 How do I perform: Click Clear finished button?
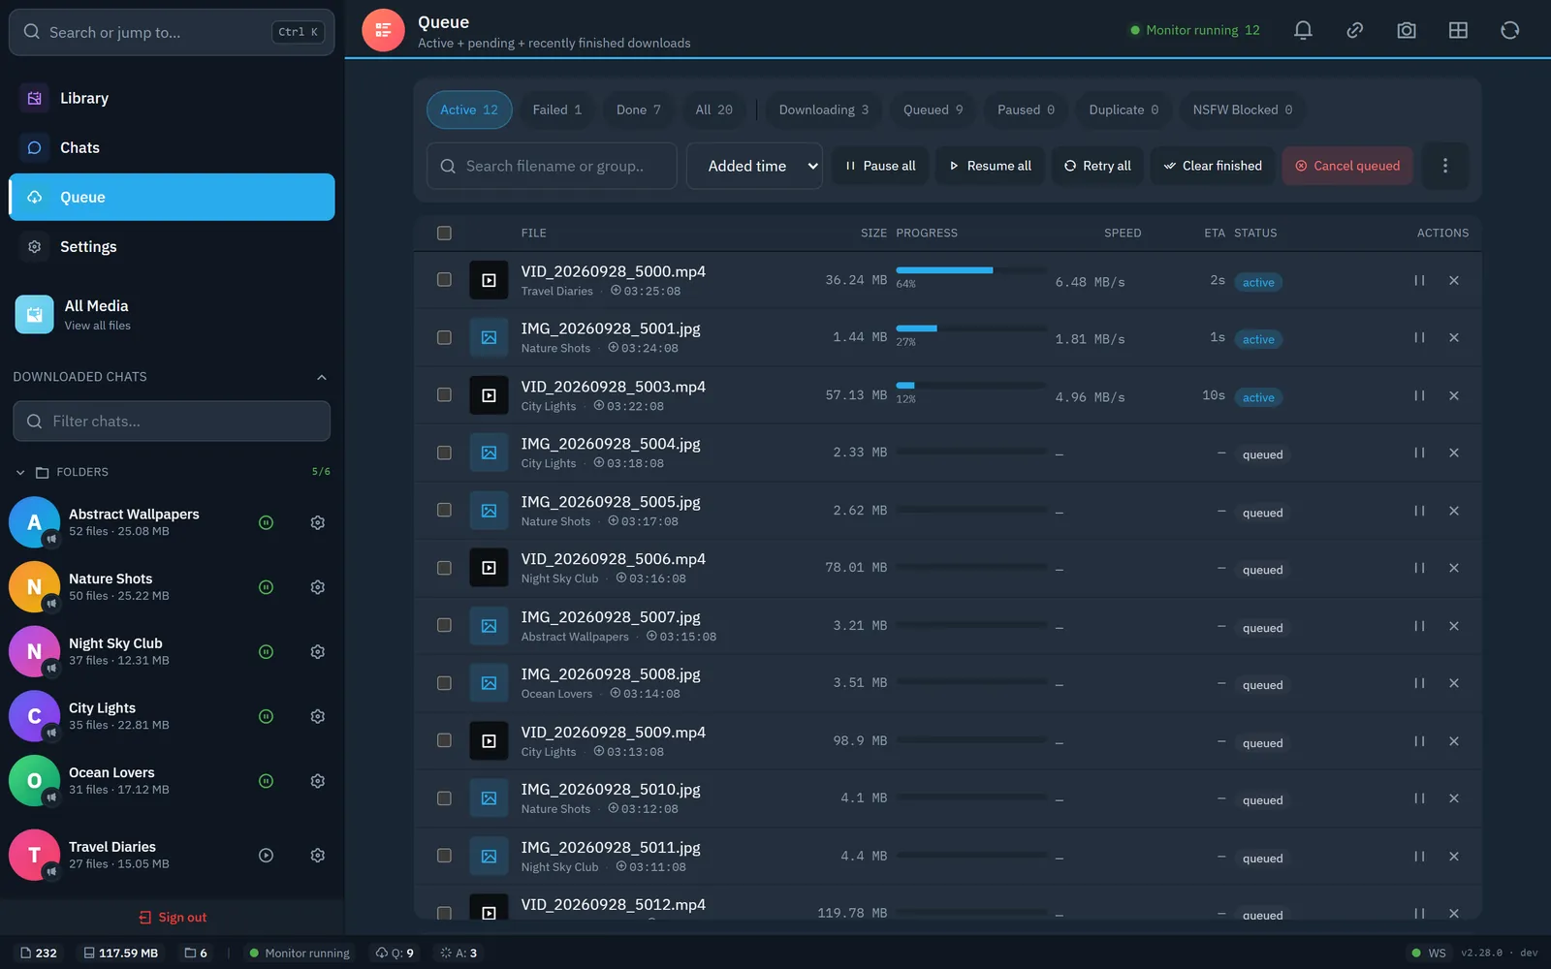[x=1213, y=166]
